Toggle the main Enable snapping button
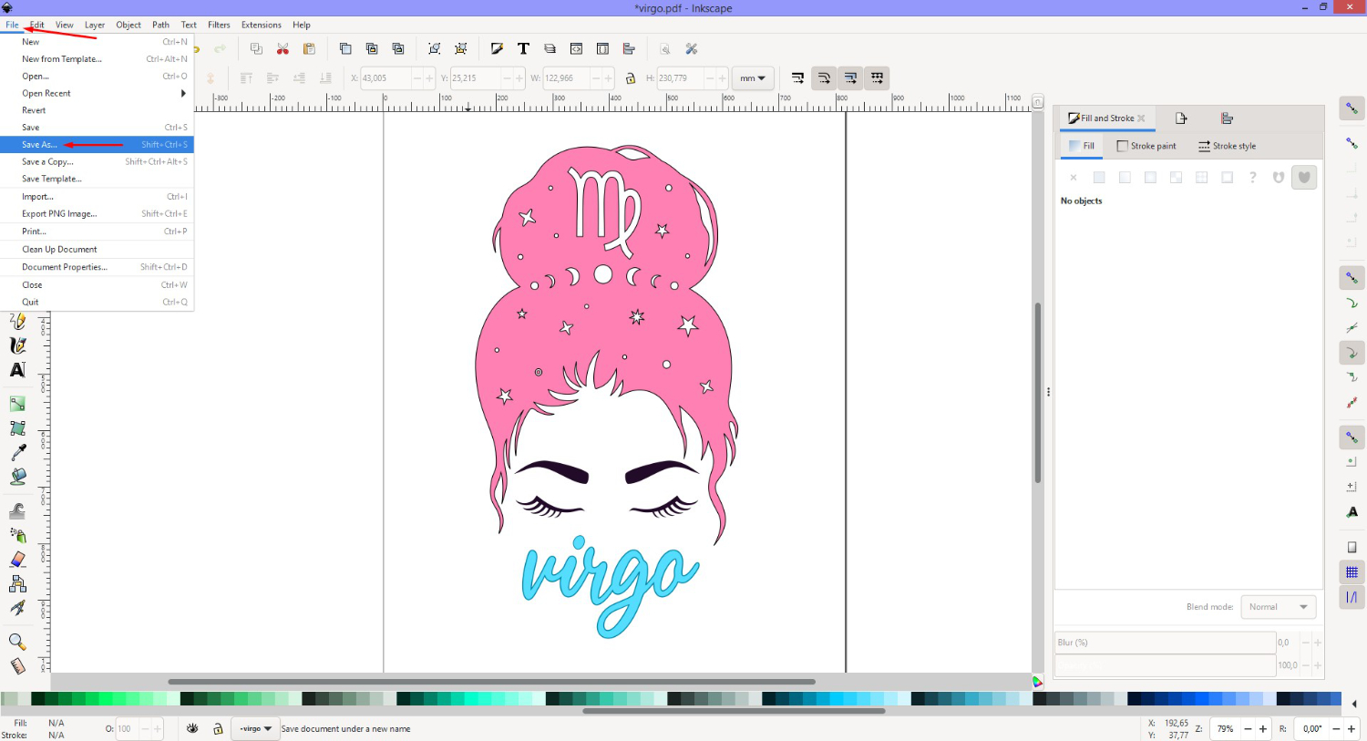1367x741 pixels. pos(1352,108)
